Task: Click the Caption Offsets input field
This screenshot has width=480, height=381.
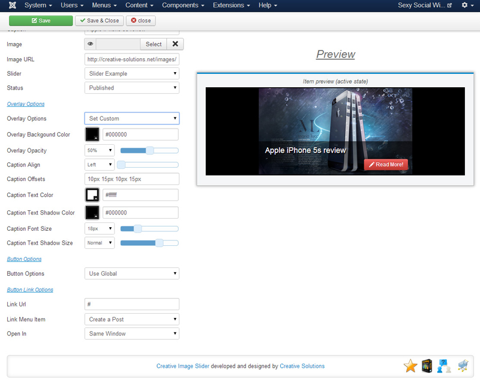Action: point(132,179)
